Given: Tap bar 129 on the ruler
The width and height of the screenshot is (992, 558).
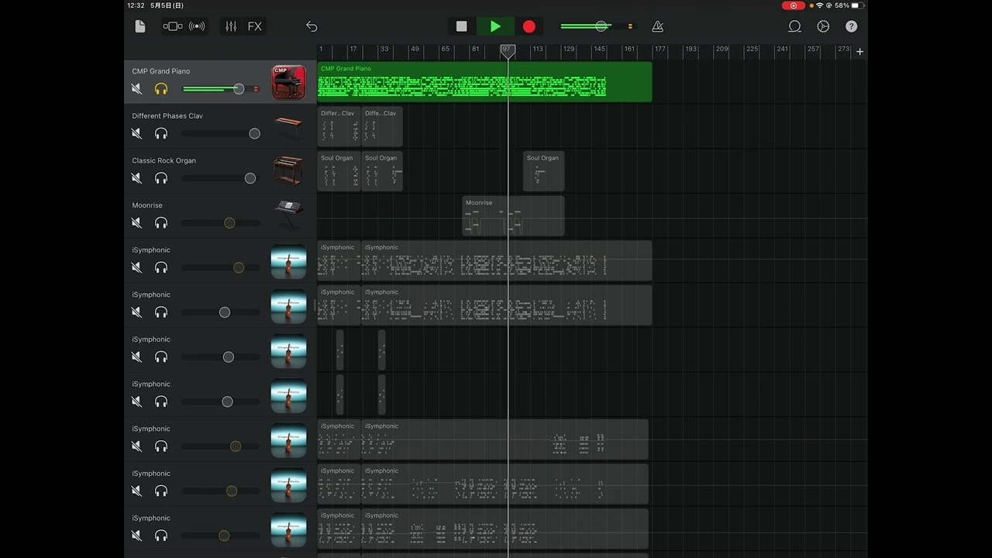Looking at the screenshot, I should (x=569, y=49).
